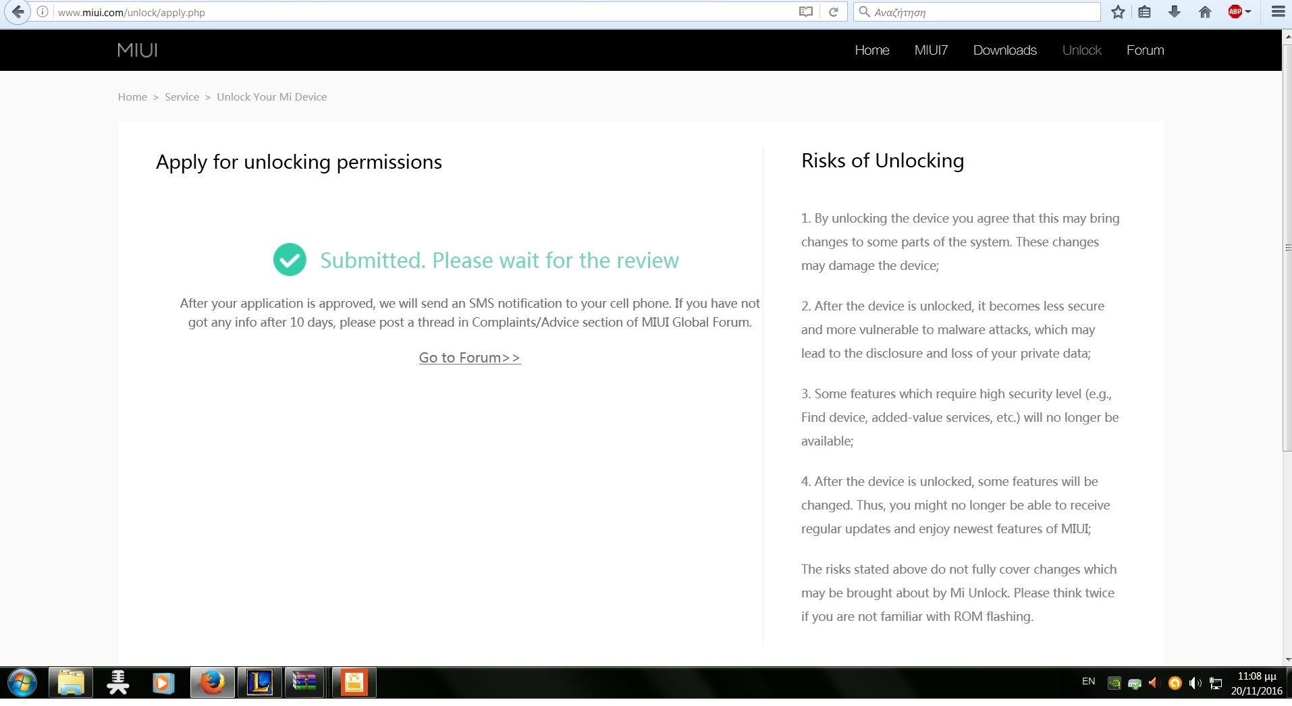1292x706 pixels.
Task: Reload the current page
Action: coord(834,12)
